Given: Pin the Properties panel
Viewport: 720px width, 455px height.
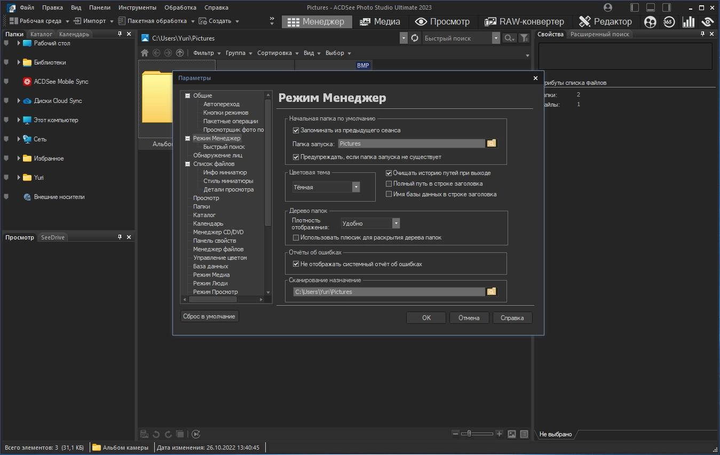Looking at the screenshot, I should (x=702, y=34).
